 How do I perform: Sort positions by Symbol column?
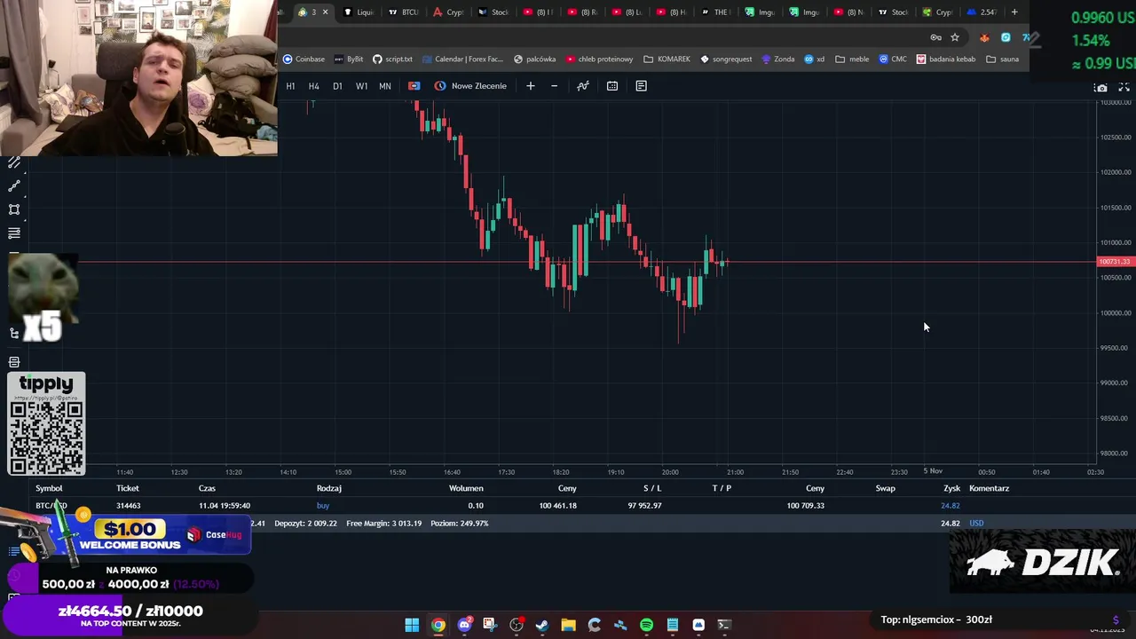[49, 488]
